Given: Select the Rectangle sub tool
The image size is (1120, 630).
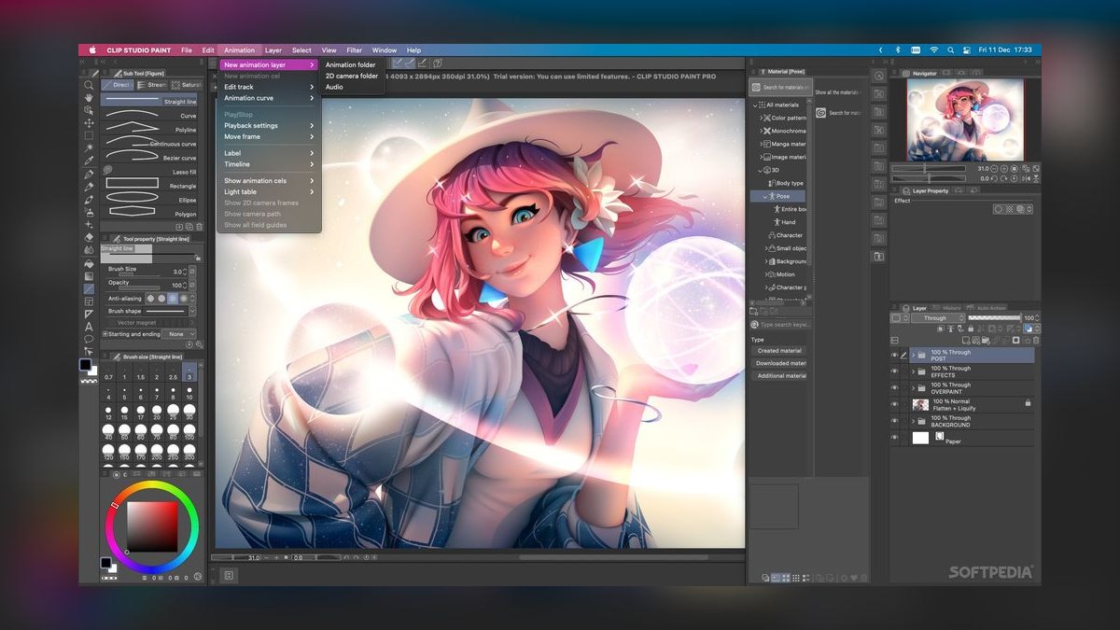Looking at the screenshot, I should [149, 185].
